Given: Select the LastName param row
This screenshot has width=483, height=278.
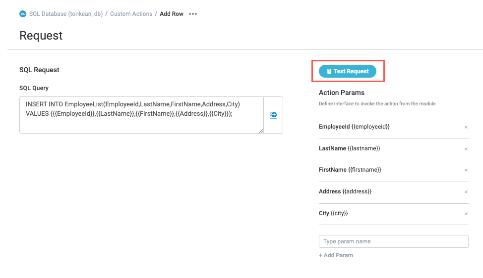Looking at the screenshot, I should pos(349,148).
